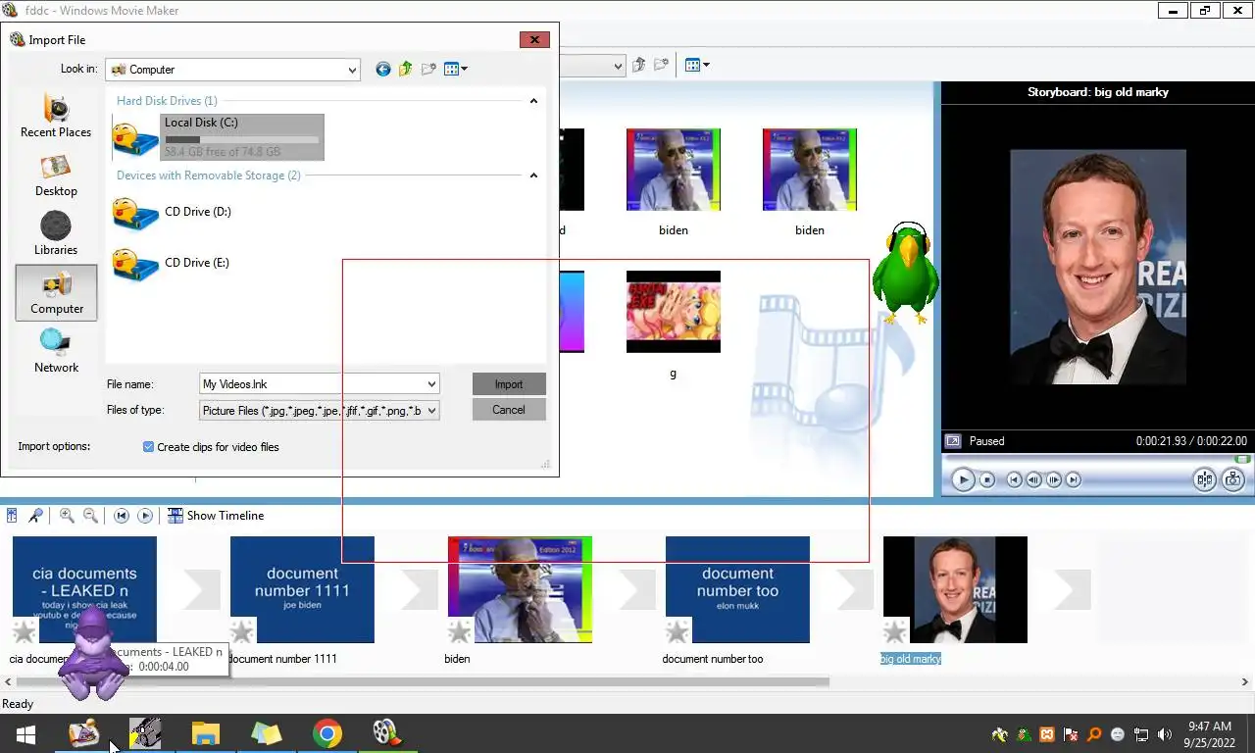This screenshot has height=753, width=1255.
Task: Open Google Chrome from the taskbar
Action: (327, 733)
